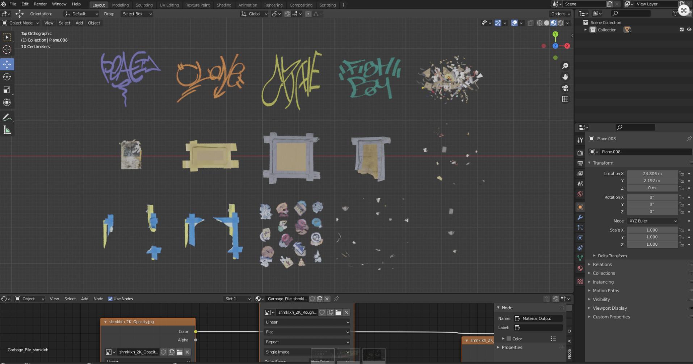Click the camera view icon in viewport

pos(565,88)
